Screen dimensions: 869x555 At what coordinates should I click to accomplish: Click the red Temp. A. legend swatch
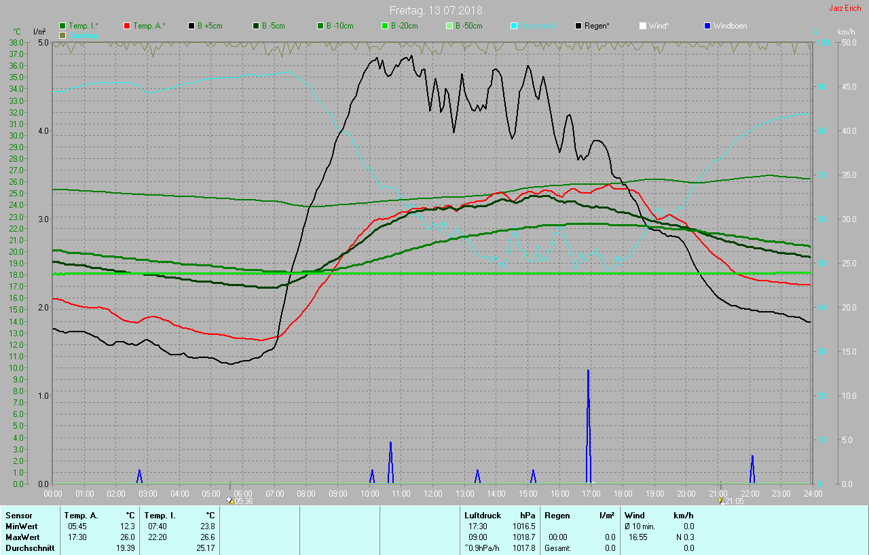coord(127,26)
